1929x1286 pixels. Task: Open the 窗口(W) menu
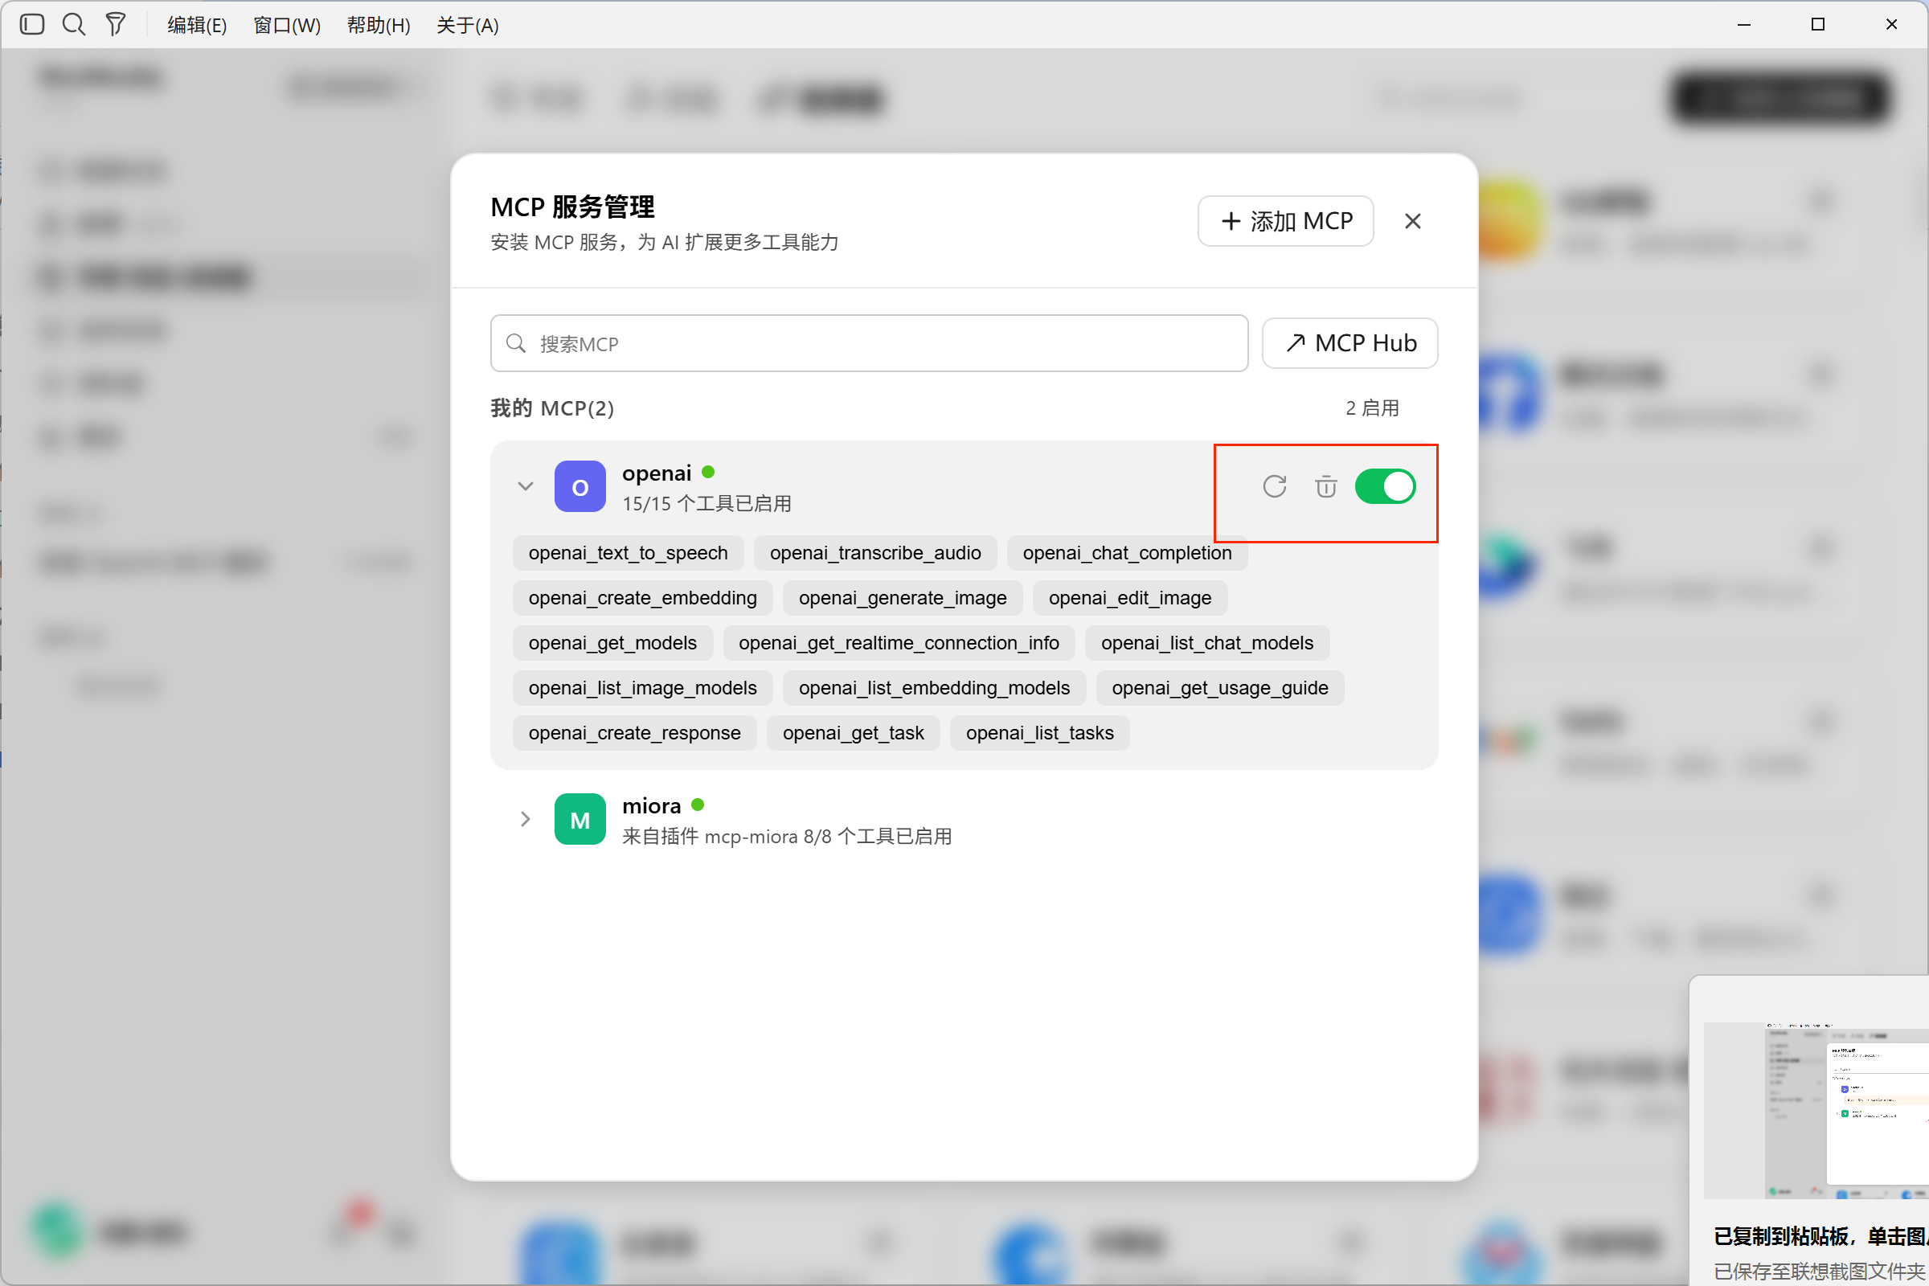click(x=287, y=26)
